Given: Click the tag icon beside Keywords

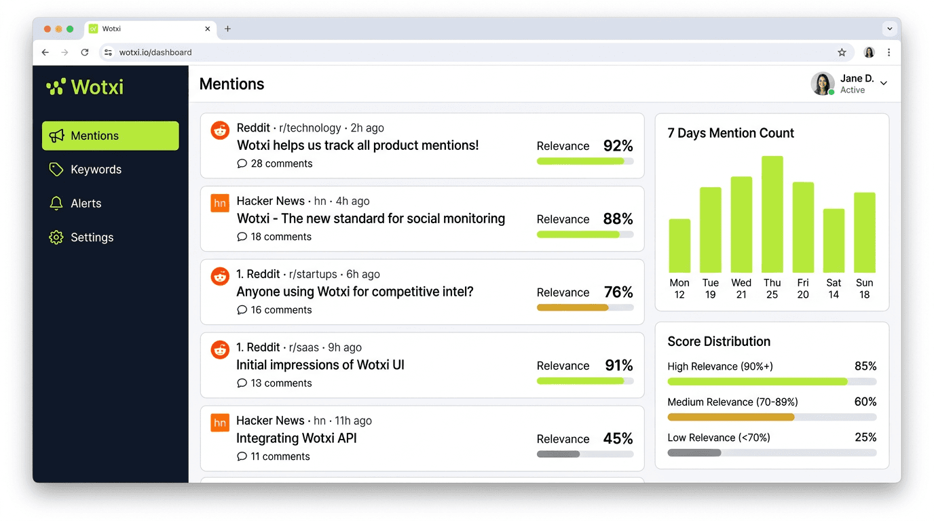Looking at the screenshot, I should pyautogui.click(x=56, y=170).
